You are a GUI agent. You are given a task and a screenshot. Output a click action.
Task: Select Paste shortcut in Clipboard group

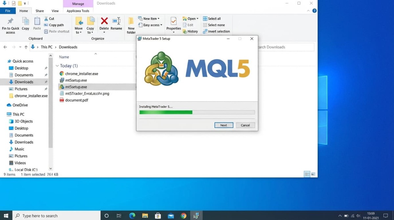click(x=56, y=32)
